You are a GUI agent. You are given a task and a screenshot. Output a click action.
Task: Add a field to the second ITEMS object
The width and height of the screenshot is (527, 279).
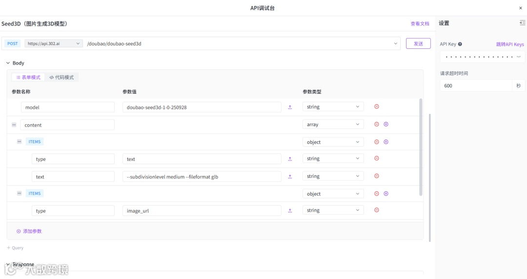(386, 193)
